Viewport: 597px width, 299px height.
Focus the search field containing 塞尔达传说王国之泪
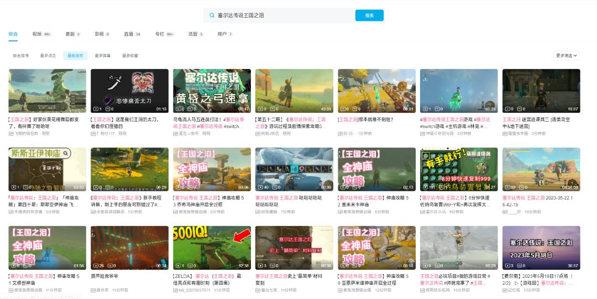pos(279,15)
